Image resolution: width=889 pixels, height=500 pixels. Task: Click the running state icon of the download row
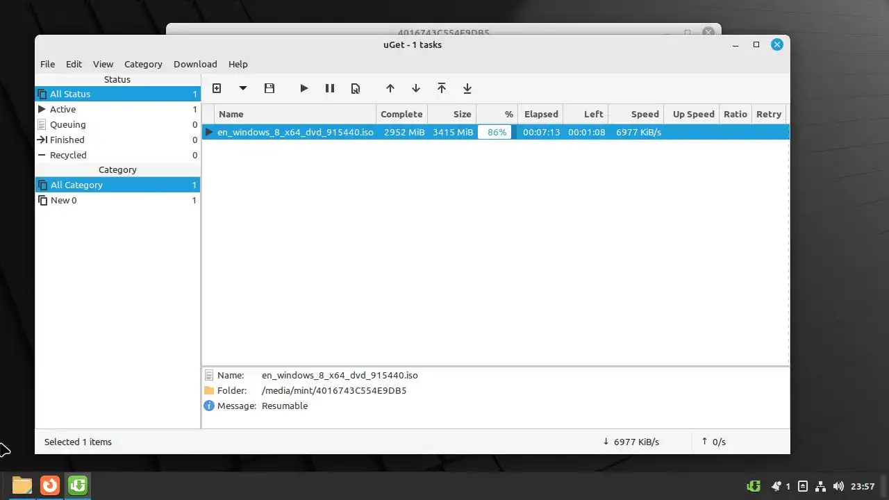[208, 132]
